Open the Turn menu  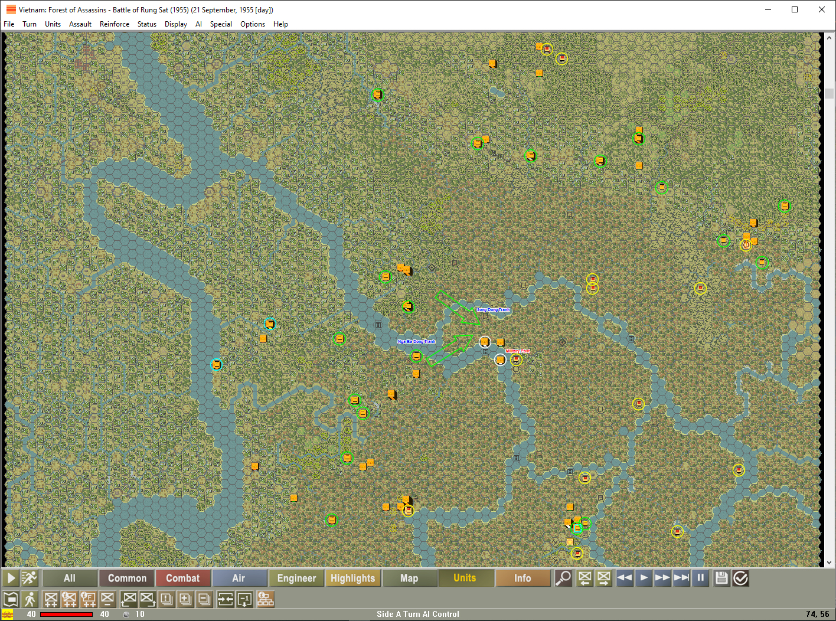30,24
